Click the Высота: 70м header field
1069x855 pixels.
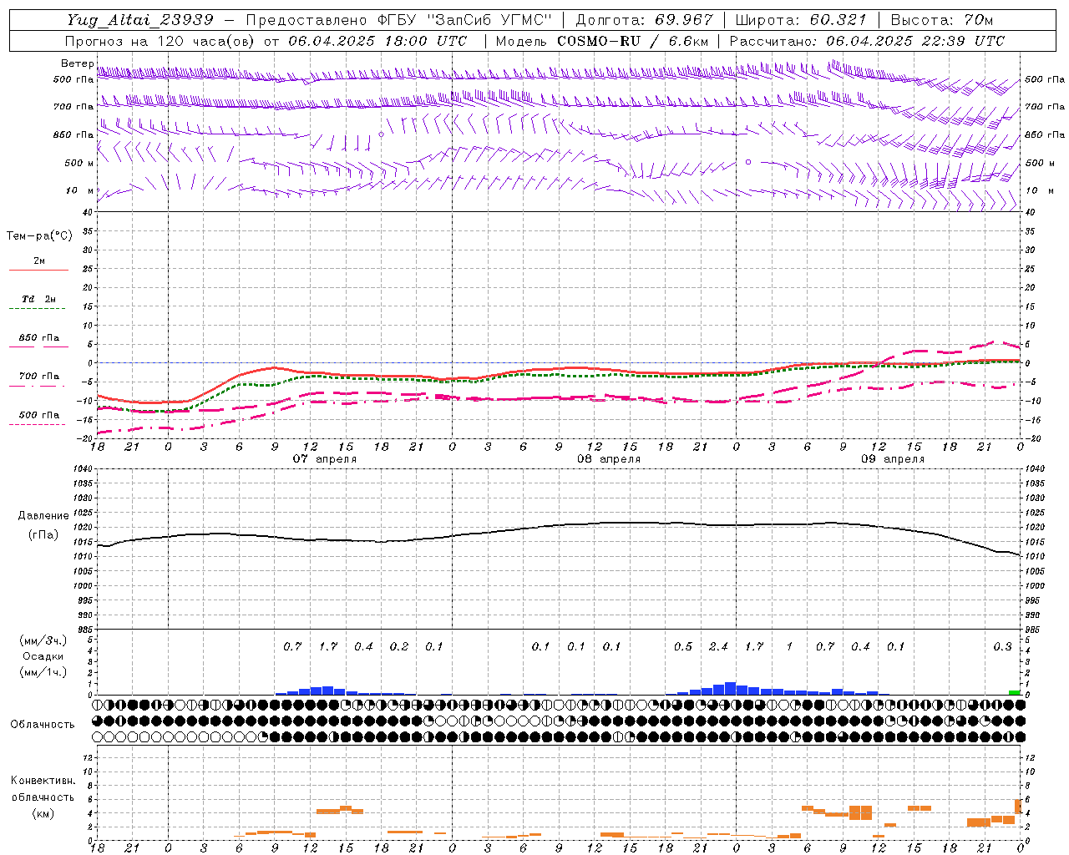(x=942, y=20)
